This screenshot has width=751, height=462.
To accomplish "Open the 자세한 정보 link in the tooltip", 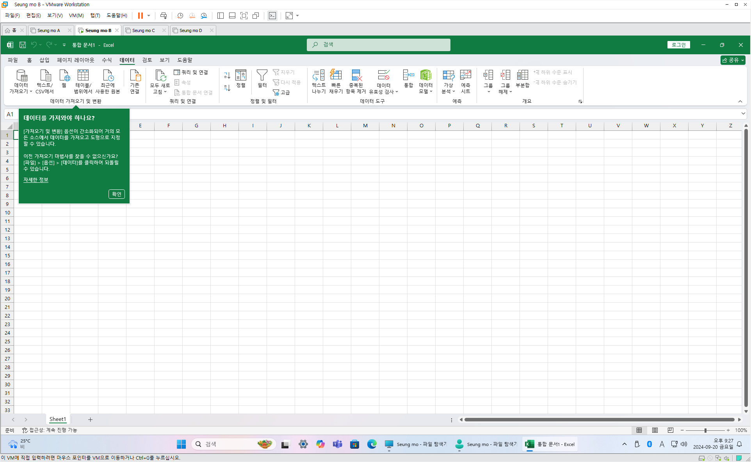I will pos(36,180).
